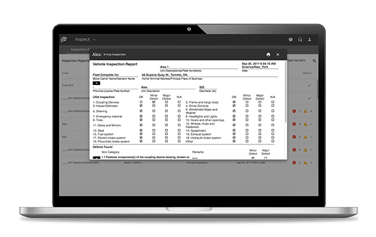Toggle OK checkbox for Steering
This screenshot has height=237, width=376.
(141, 111)
